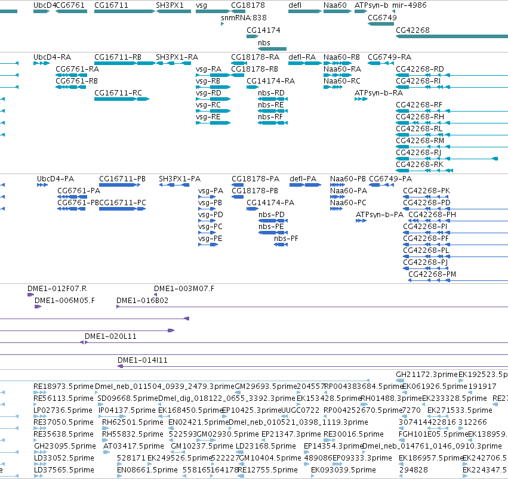Select the EP21347.3prime EST label
Image resolution: width=508 pixels, height=479 pixels.
click(291, 434)
